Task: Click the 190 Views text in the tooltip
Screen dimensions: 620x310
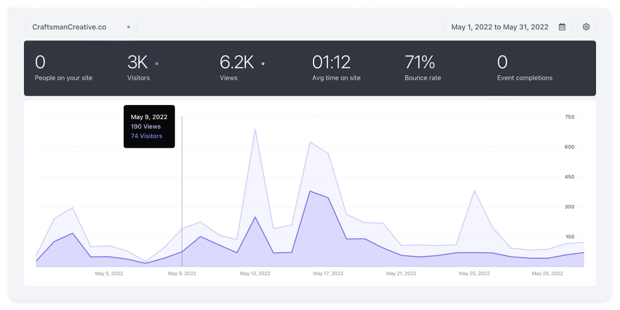Action: coord(145,126)
